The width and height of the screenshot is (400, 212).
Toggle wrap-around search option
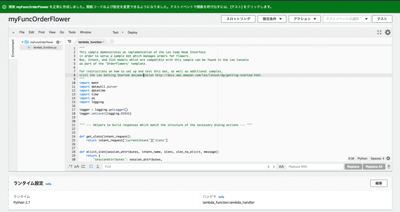click(98, 166)
